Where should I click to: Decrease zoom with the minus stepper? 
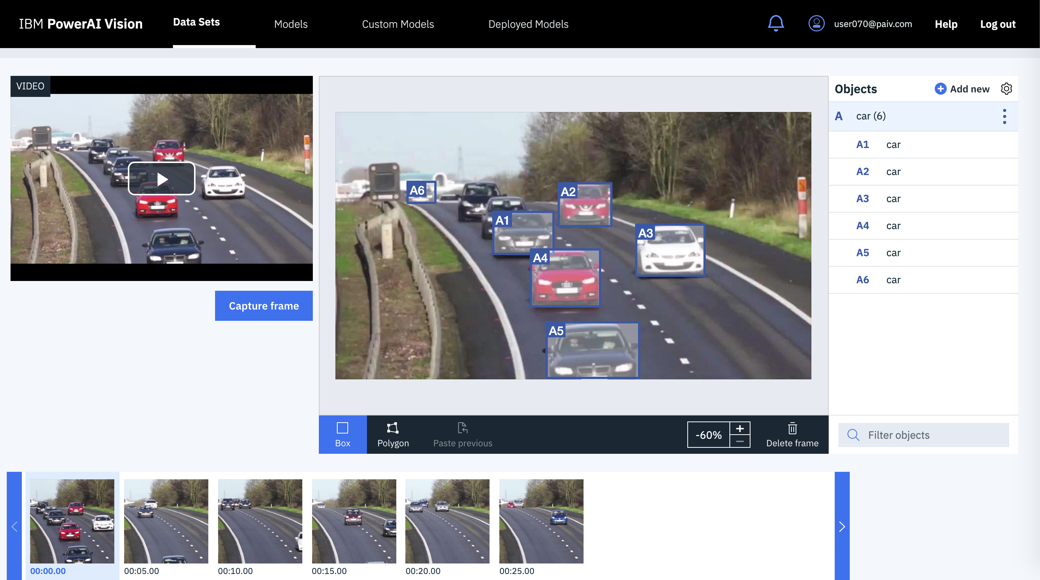740,441
